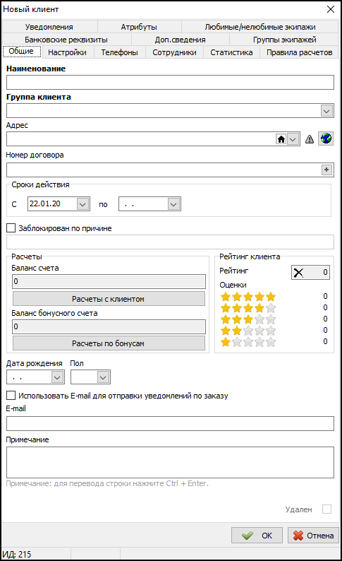Click the five-star rating row
This screenshot has width=342, height=561.
coord(248,297)
